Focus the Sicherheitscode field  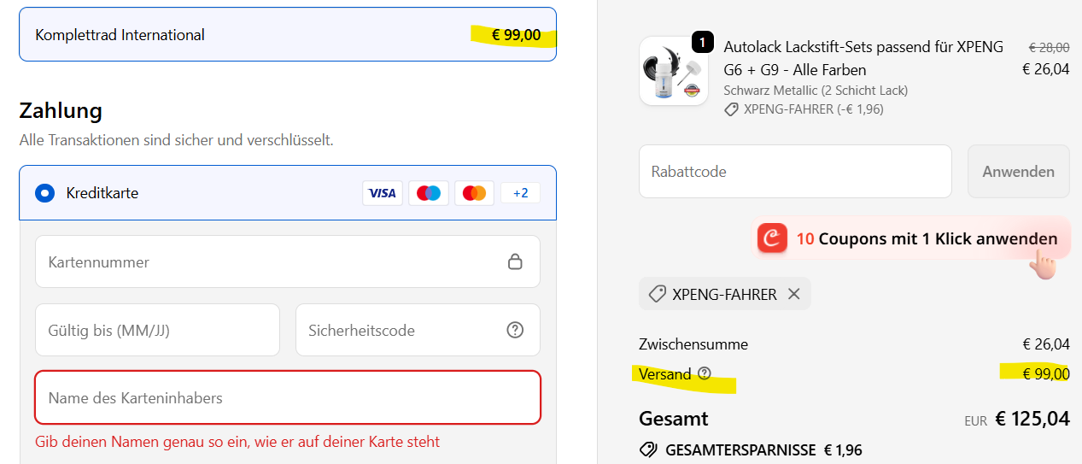(401, 330)
